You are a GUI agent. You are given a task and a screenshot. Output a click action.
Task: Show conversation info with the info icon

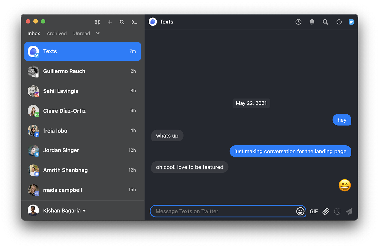point(339,22)
